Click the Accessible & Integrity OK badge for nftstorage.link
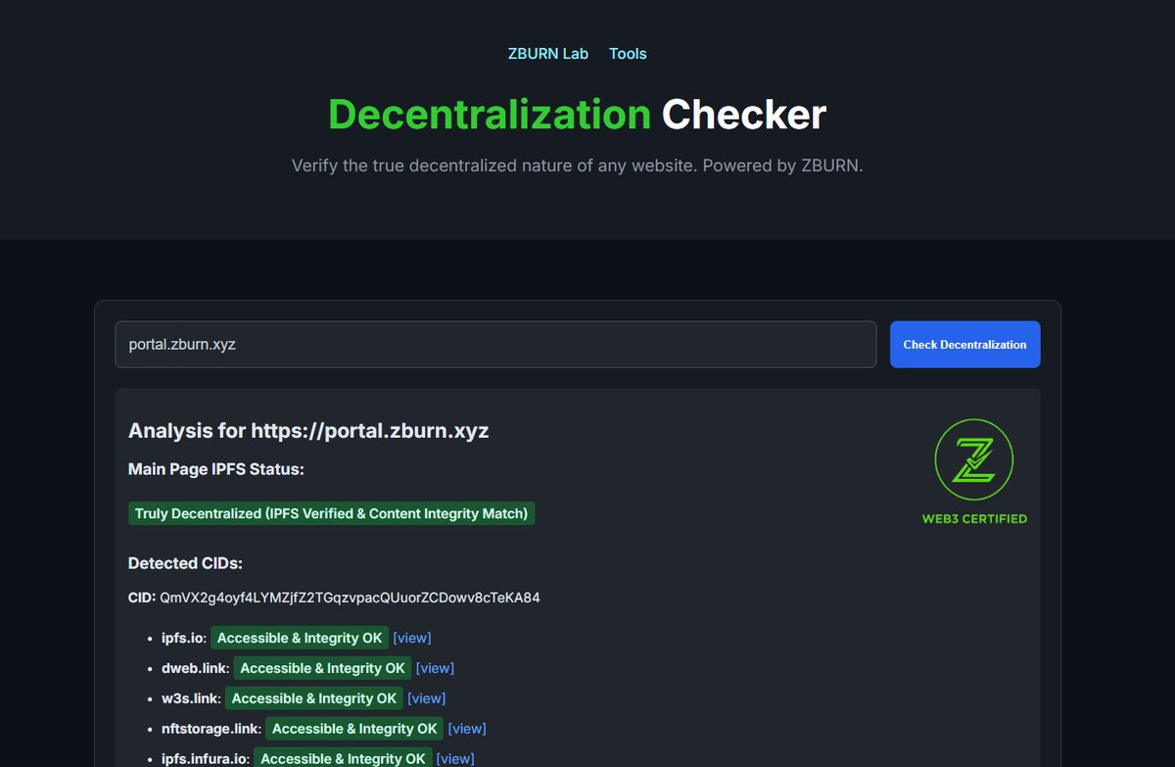 click(354, 729)
